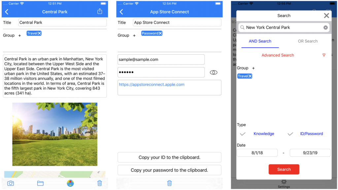Image resolution: width=338 pixels, height=190 pixels.
Task: Delete the Central Park note with trash icon
Action: [99, 183]
